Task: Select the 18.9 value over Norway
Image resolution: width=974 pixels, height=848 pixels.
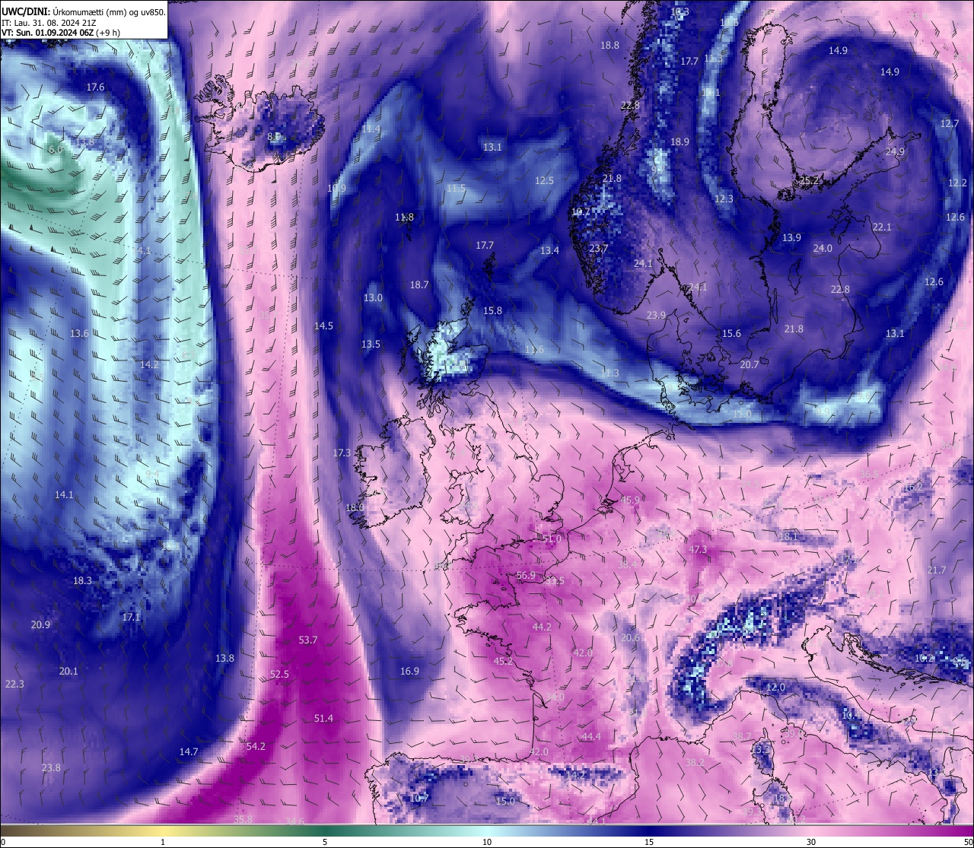Action: pyautogui.click(x=680, y=142)
